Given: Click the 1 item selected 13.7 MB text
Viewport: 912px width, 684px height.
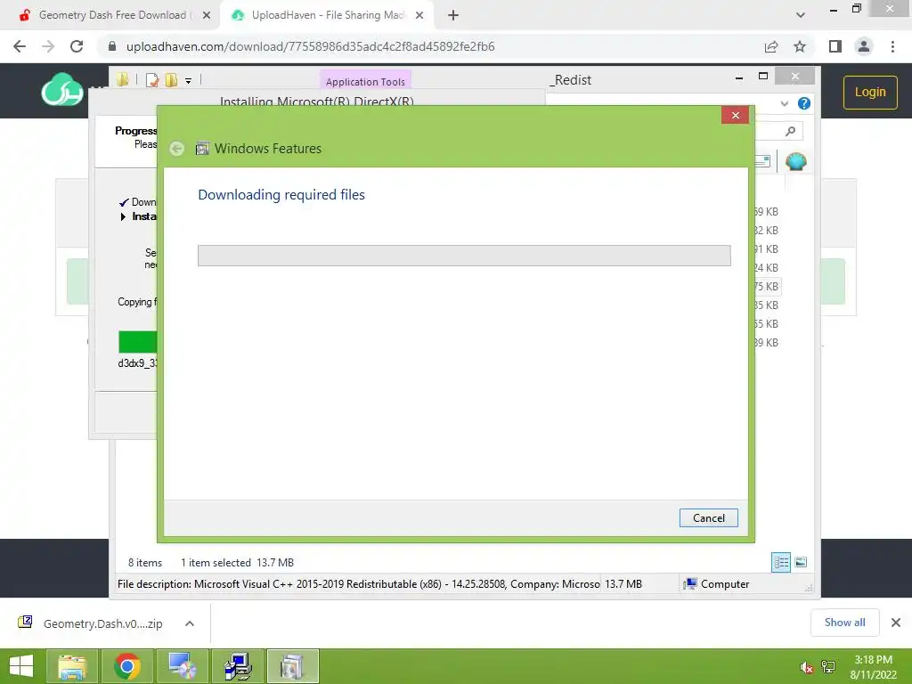Looking at the screenshot, I should pyautogui.click(x=237, y=563).
